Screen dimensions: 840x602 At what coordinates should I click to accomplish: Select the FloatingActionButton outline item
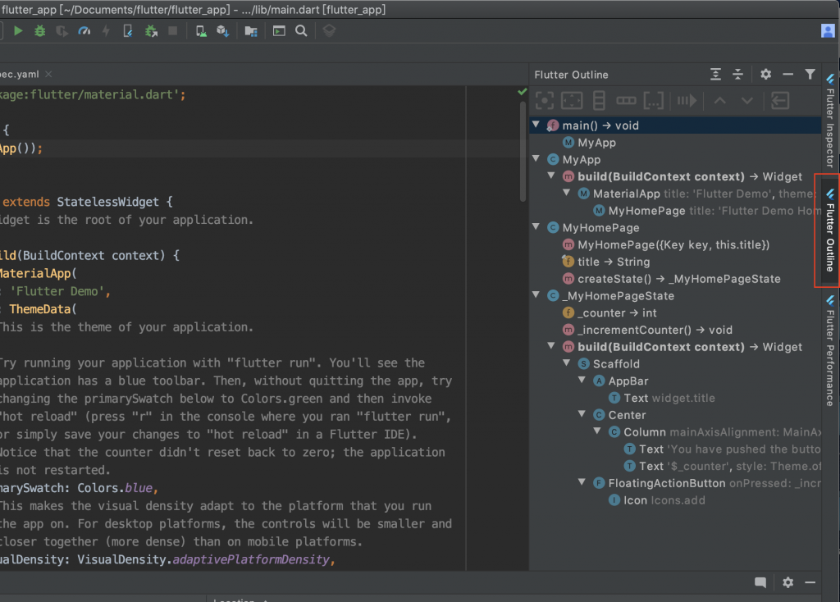pos(666,483)
